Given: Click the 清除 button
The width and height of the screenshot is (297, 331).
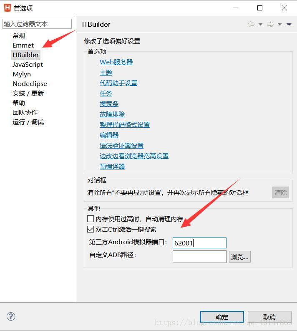Looking at the screenshot, I should (281, 192).
